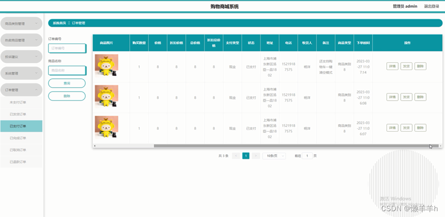445x217 pixels.
Task: Open the product thumbnail in the 11:06:07 order row
Action: pyautogui.click(x=107, y=127)
